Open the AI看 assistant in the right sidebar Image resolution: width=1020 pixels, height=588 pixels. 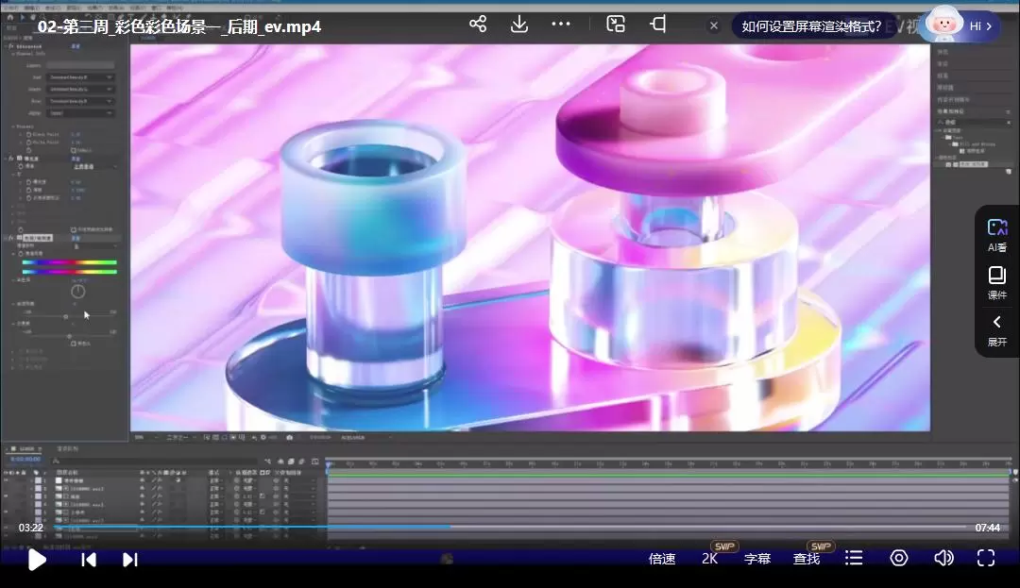coord(997,234)
